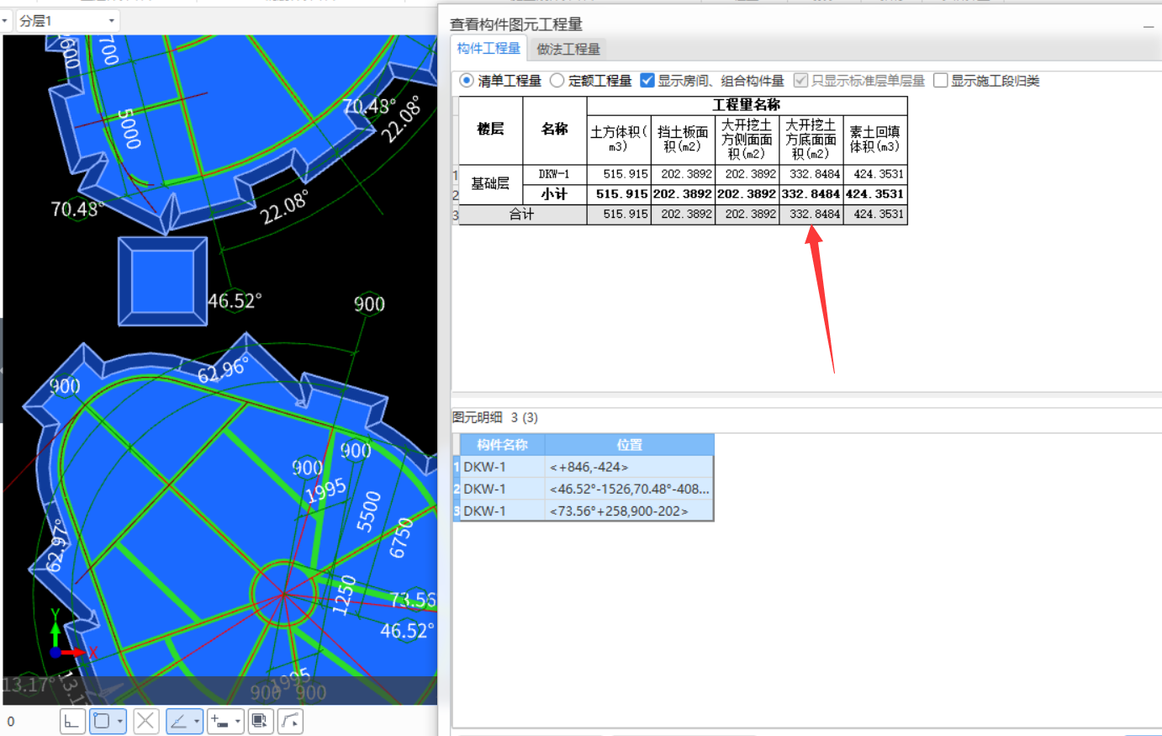
Task: Click the 46.52° axis label near the square pit
Action: (x=235, y=300)
